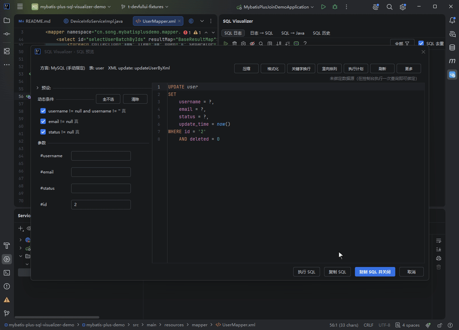Switch to the 日志 → SQL tab
Image resolution: width=459 pixels, height=330 pixels.
[x=261, y=33]
